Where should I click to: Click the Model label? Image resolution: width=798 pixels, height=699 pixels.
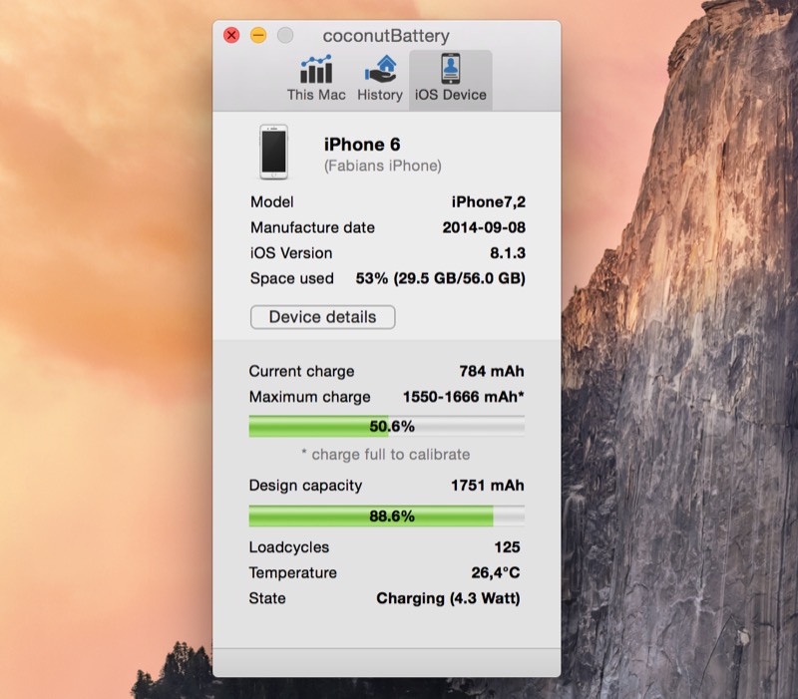272,202
